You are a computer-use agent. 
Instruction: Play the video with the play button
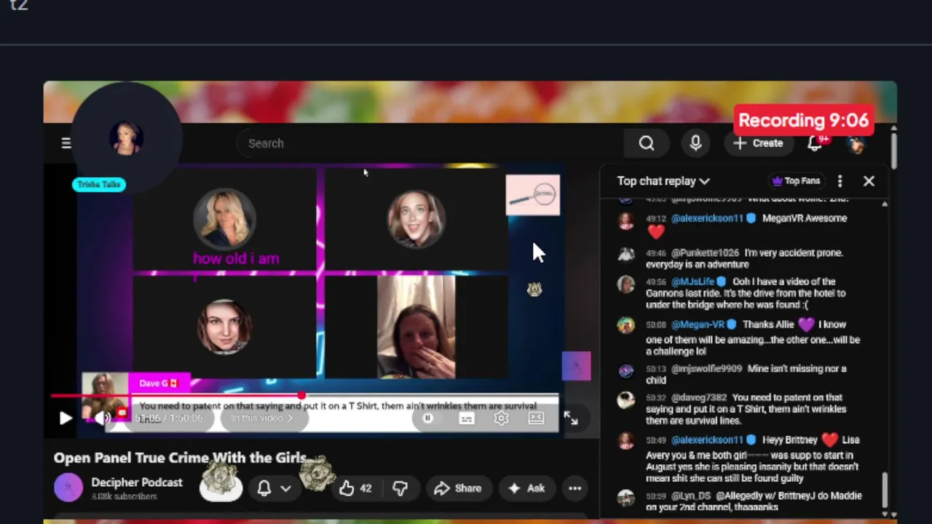[65, 418]
